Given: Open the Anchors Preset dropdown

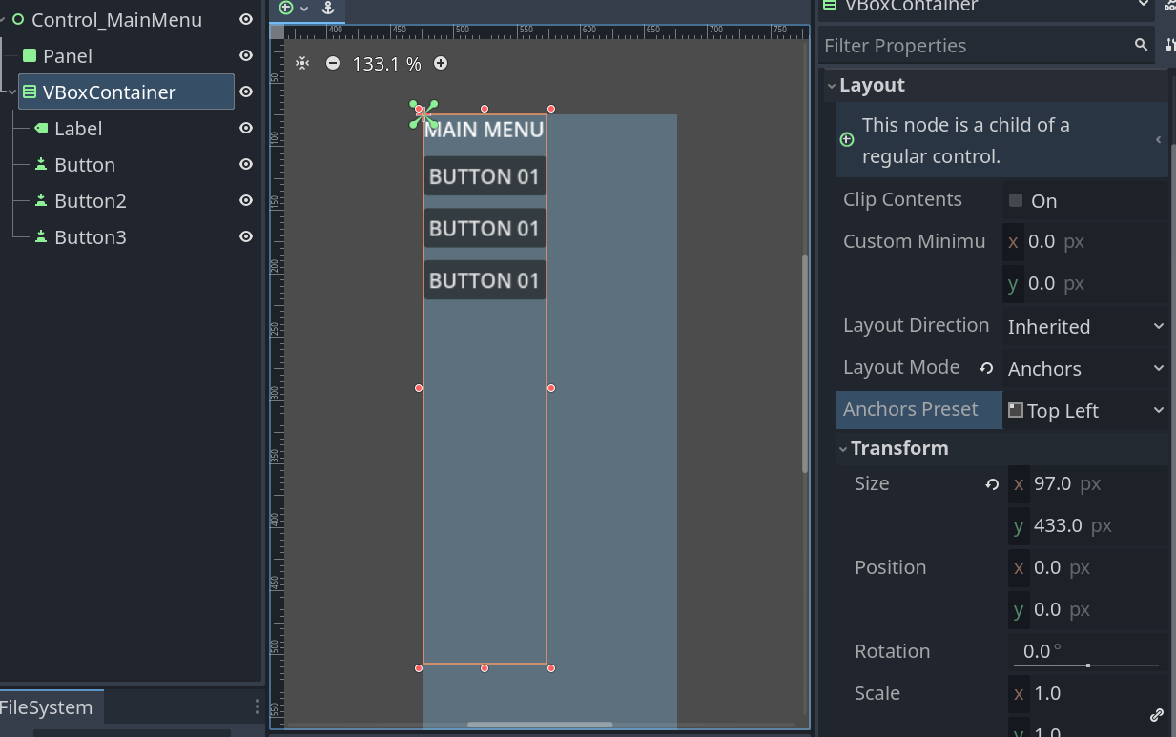Looking at the screenshot, I should coord(1085,410).
